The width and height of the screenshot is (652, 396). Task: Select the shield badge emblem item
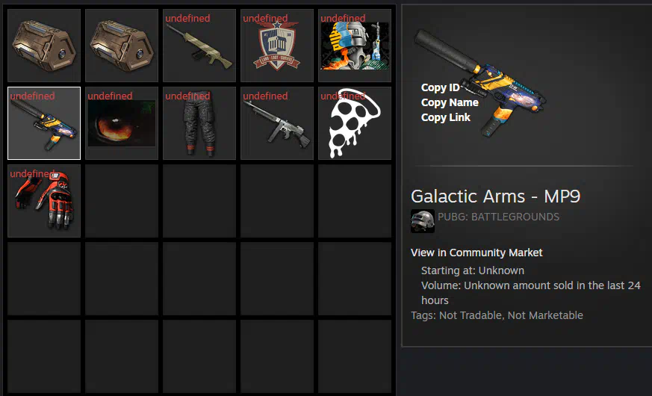pos(277,46)
